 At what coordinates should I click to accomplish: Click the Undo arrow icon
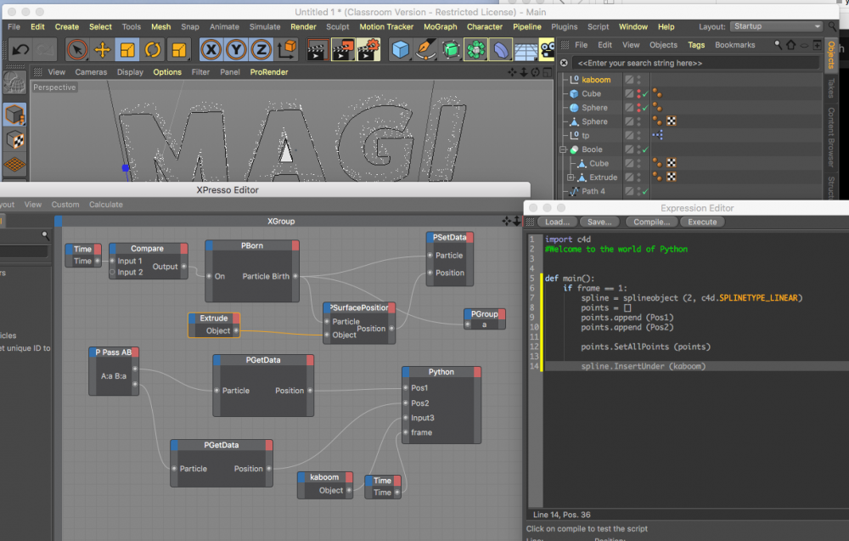(x=20, y=49)
